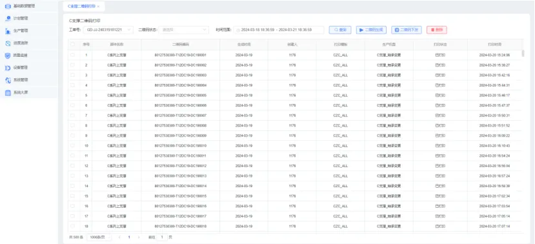Image resolution: width=535 pixels, height=244 pixels.
Task: Check the checkbox for row 1
Action: (72, 55)
